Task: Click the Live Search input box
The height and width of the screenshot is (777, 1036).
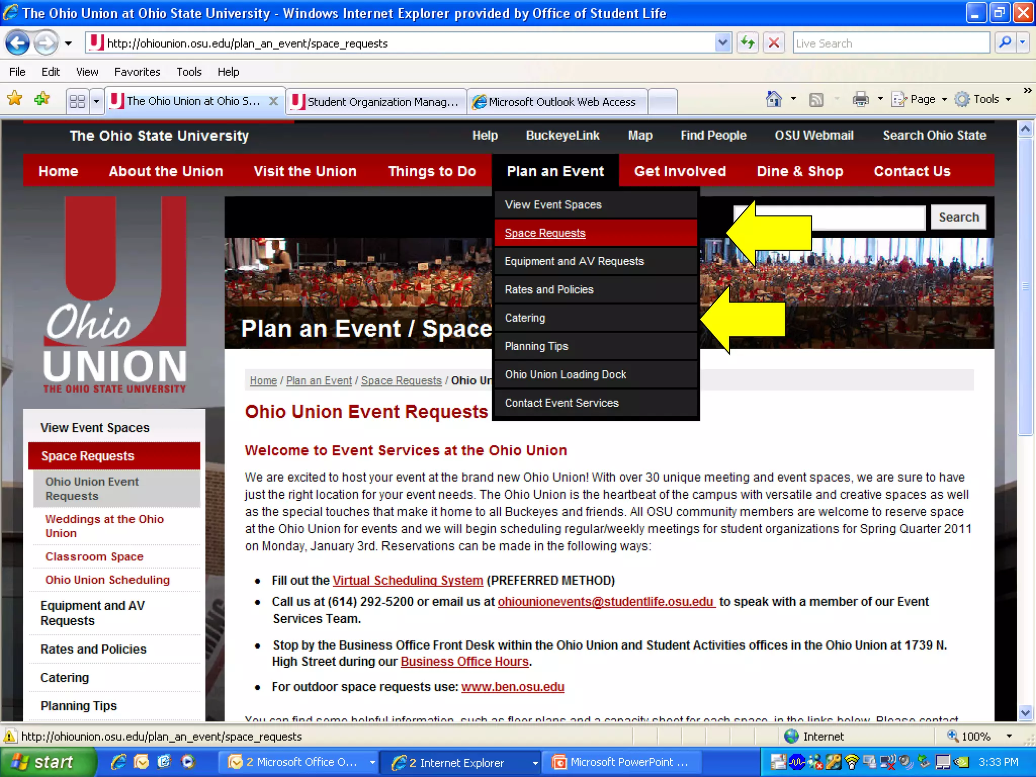Action: click(x=890, y=43)
